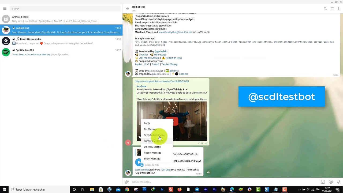Image resolution: width=343 pixels, height=193 pixels.
Task: Click the forward arrow beside the audio message
Action: pyautogui.click(x=208, y=172)
